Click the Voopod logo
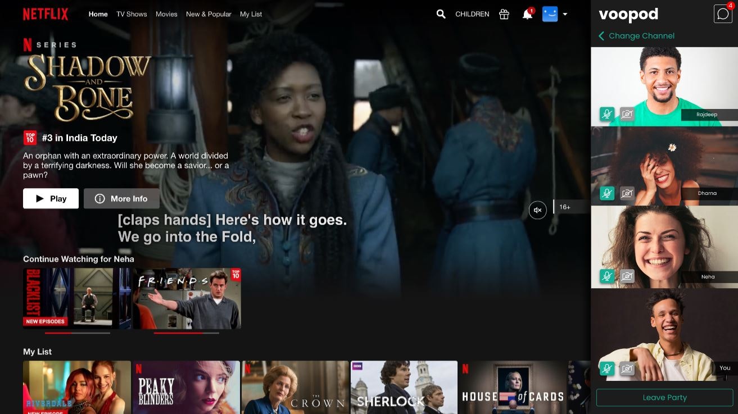 (628, 15)
